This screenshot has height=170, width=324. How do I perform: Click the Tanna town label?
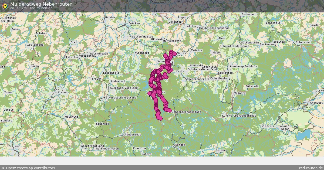tap(8, 93)
